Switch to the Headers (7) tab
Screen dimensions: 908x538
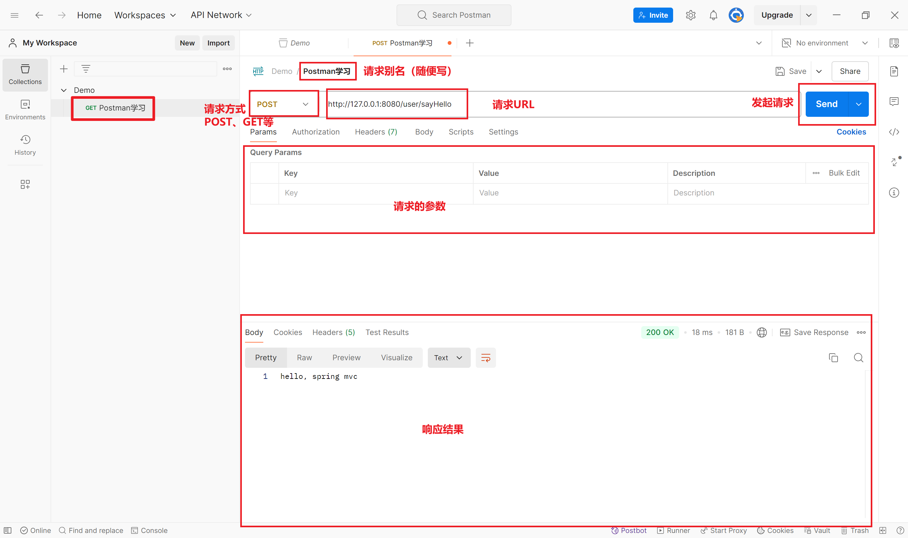(376, 132)
